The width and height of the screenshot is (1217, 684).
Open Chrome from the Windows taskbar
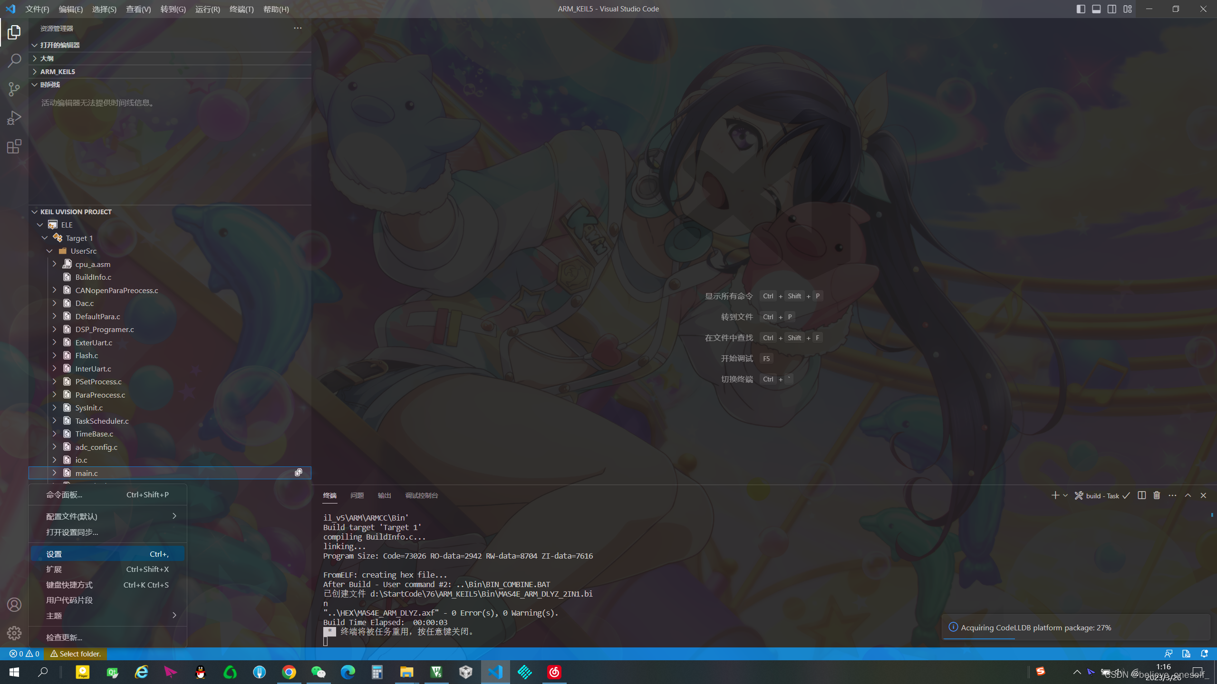coord(289,672)
